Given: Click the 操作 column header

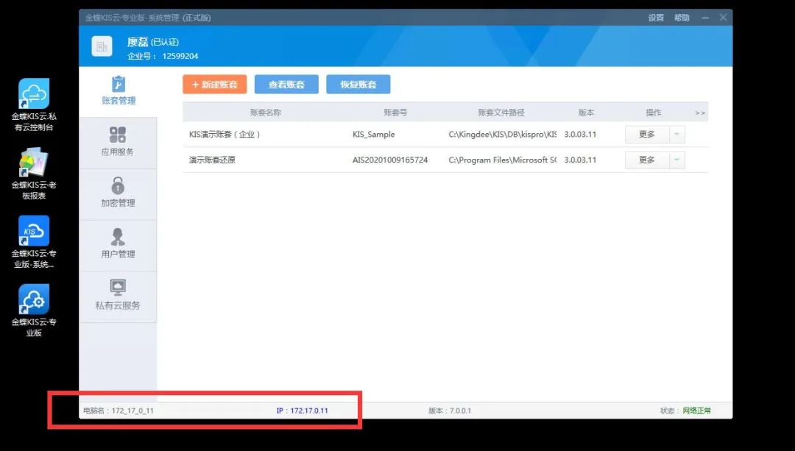Looking at the screenshot, I should pyautogui.click(x=654, y=113).
